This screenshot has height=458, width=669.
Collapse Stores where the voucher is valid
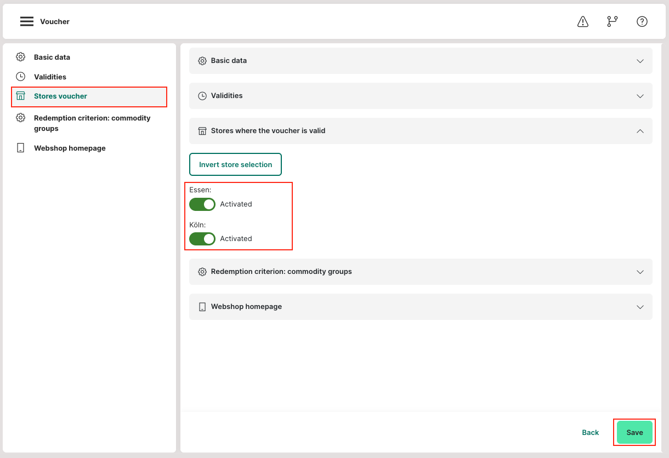pos(640,131)
